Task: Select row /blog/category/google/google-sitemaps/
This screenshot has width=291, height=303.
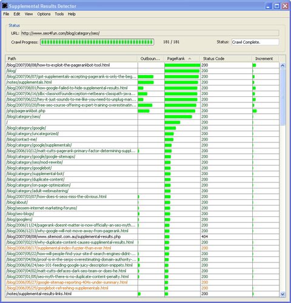Action: (142, 156)
